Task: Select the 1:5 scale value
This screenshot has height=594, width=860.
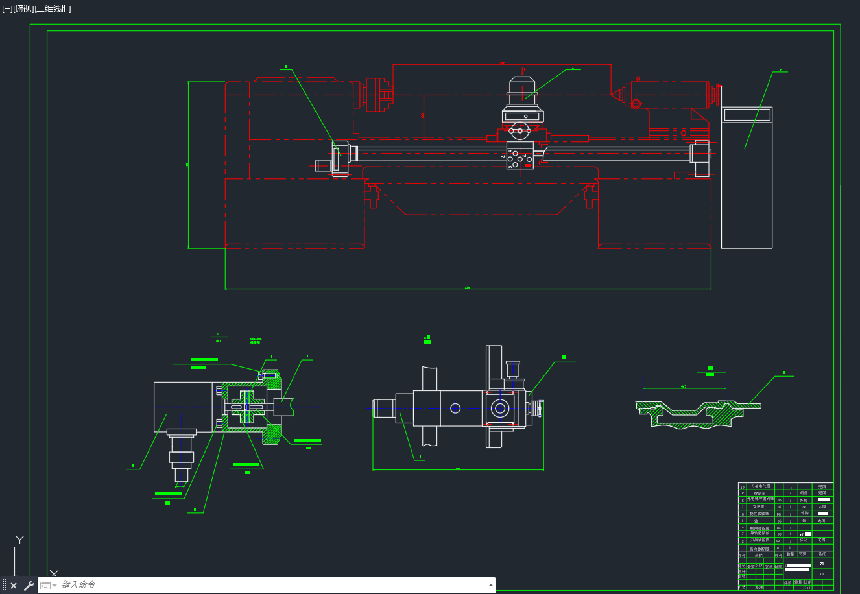Action: pos(807,588)
